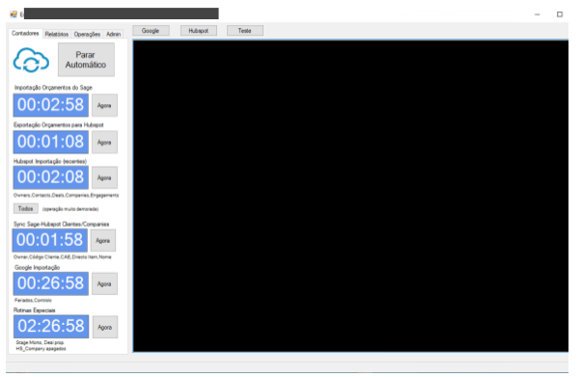Click the Google Importação countdown 00:26:58
The image size is (582, 377).
pos(51,283)
